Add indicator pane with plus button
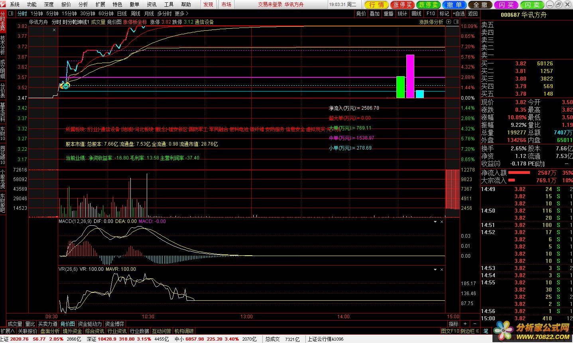573x343 pixels. (x=464, y=324)
